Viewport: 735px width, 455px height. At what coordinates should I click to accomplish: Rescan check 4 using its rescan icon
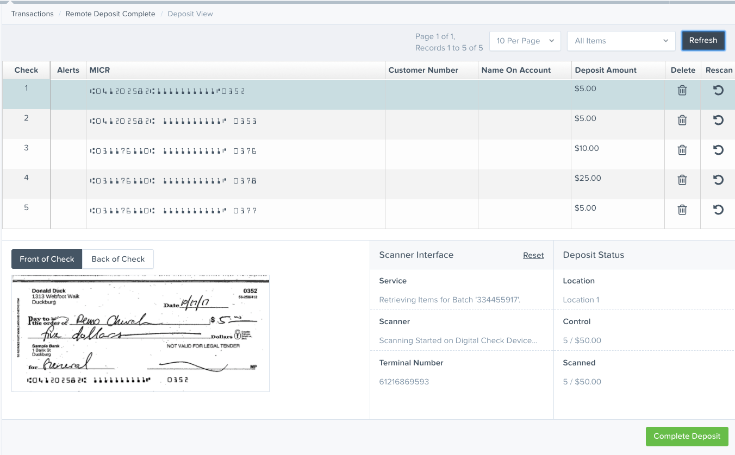[x=718, y=180]
